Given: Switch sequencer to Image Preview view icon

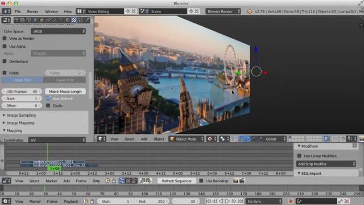Looking at the screenshot, I should click(x=128, y=181).
